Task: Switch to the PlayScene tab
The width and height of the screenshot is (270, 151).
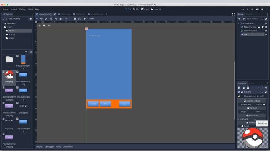Action: (79, 14)
